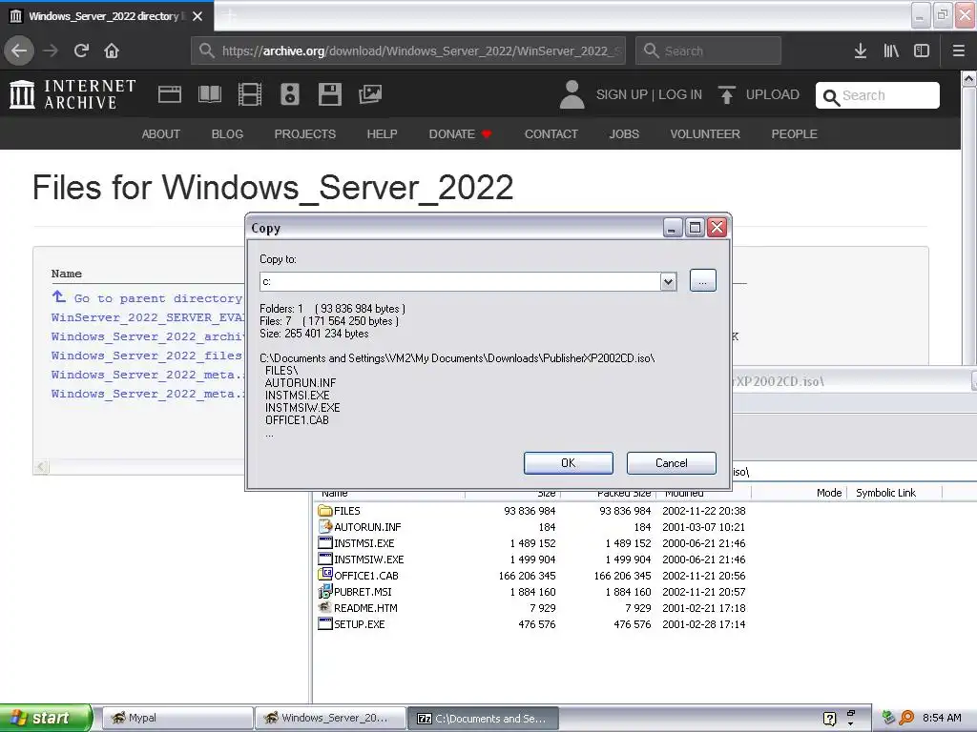The image size is (977, 732).
Task: Select the OFFICE1.CAB file icon
Action: point(324,575)
